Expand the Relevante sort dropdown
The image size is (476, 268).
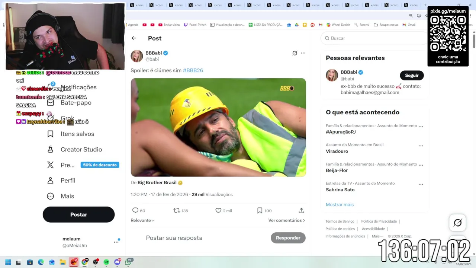[x=142, y=220]
